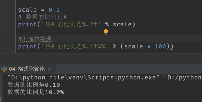Screen dimensions: 202x102
Task: Click the print line with '%.1f%%'
Action: point(96,46)
